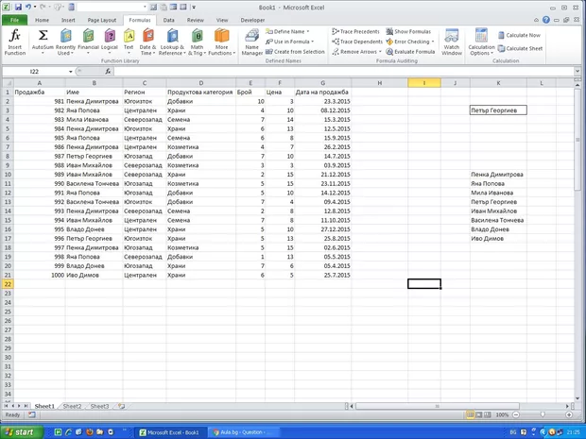Open Financial functions library
Image resolution: width=586 pixels, height=439 pixels.
coord(88,42)
